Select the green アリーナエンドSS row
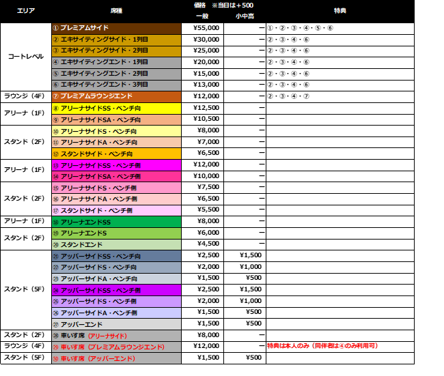The width and height of the screenshot is (444, 376). click(116, 222)
